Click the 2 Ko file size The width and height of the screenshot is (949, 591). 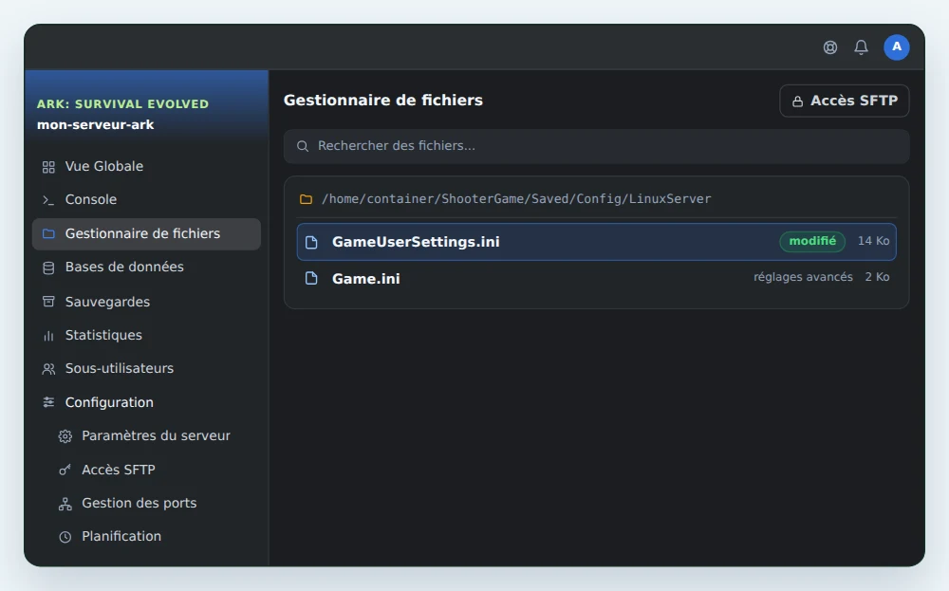click(x=877, y=277)
